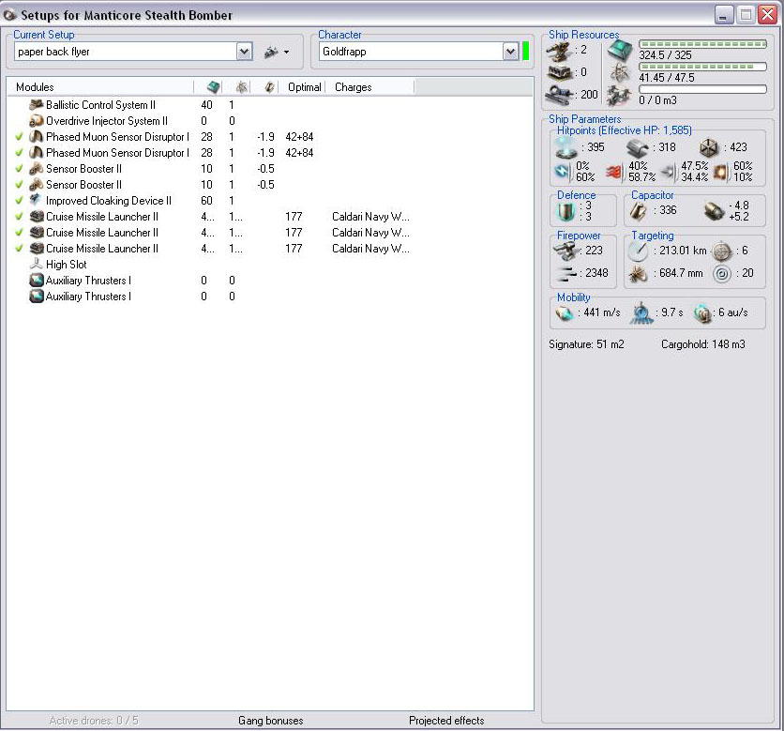
Task: Click the drone bay usage bar 0 / 0 m3
Action: click(x=702, y=88)
